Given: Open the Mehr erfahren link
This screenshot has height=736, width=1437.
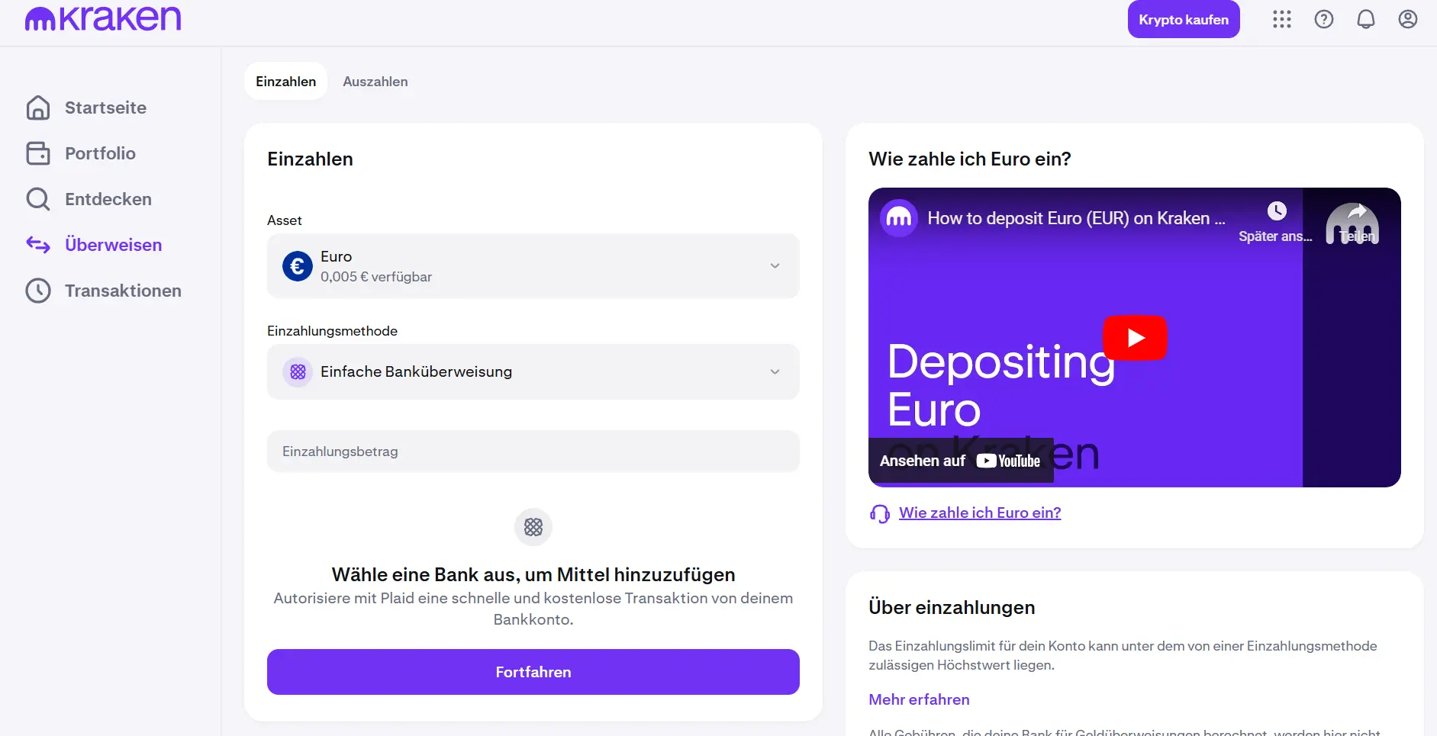Looking at the screenshot, I should 919,699.
